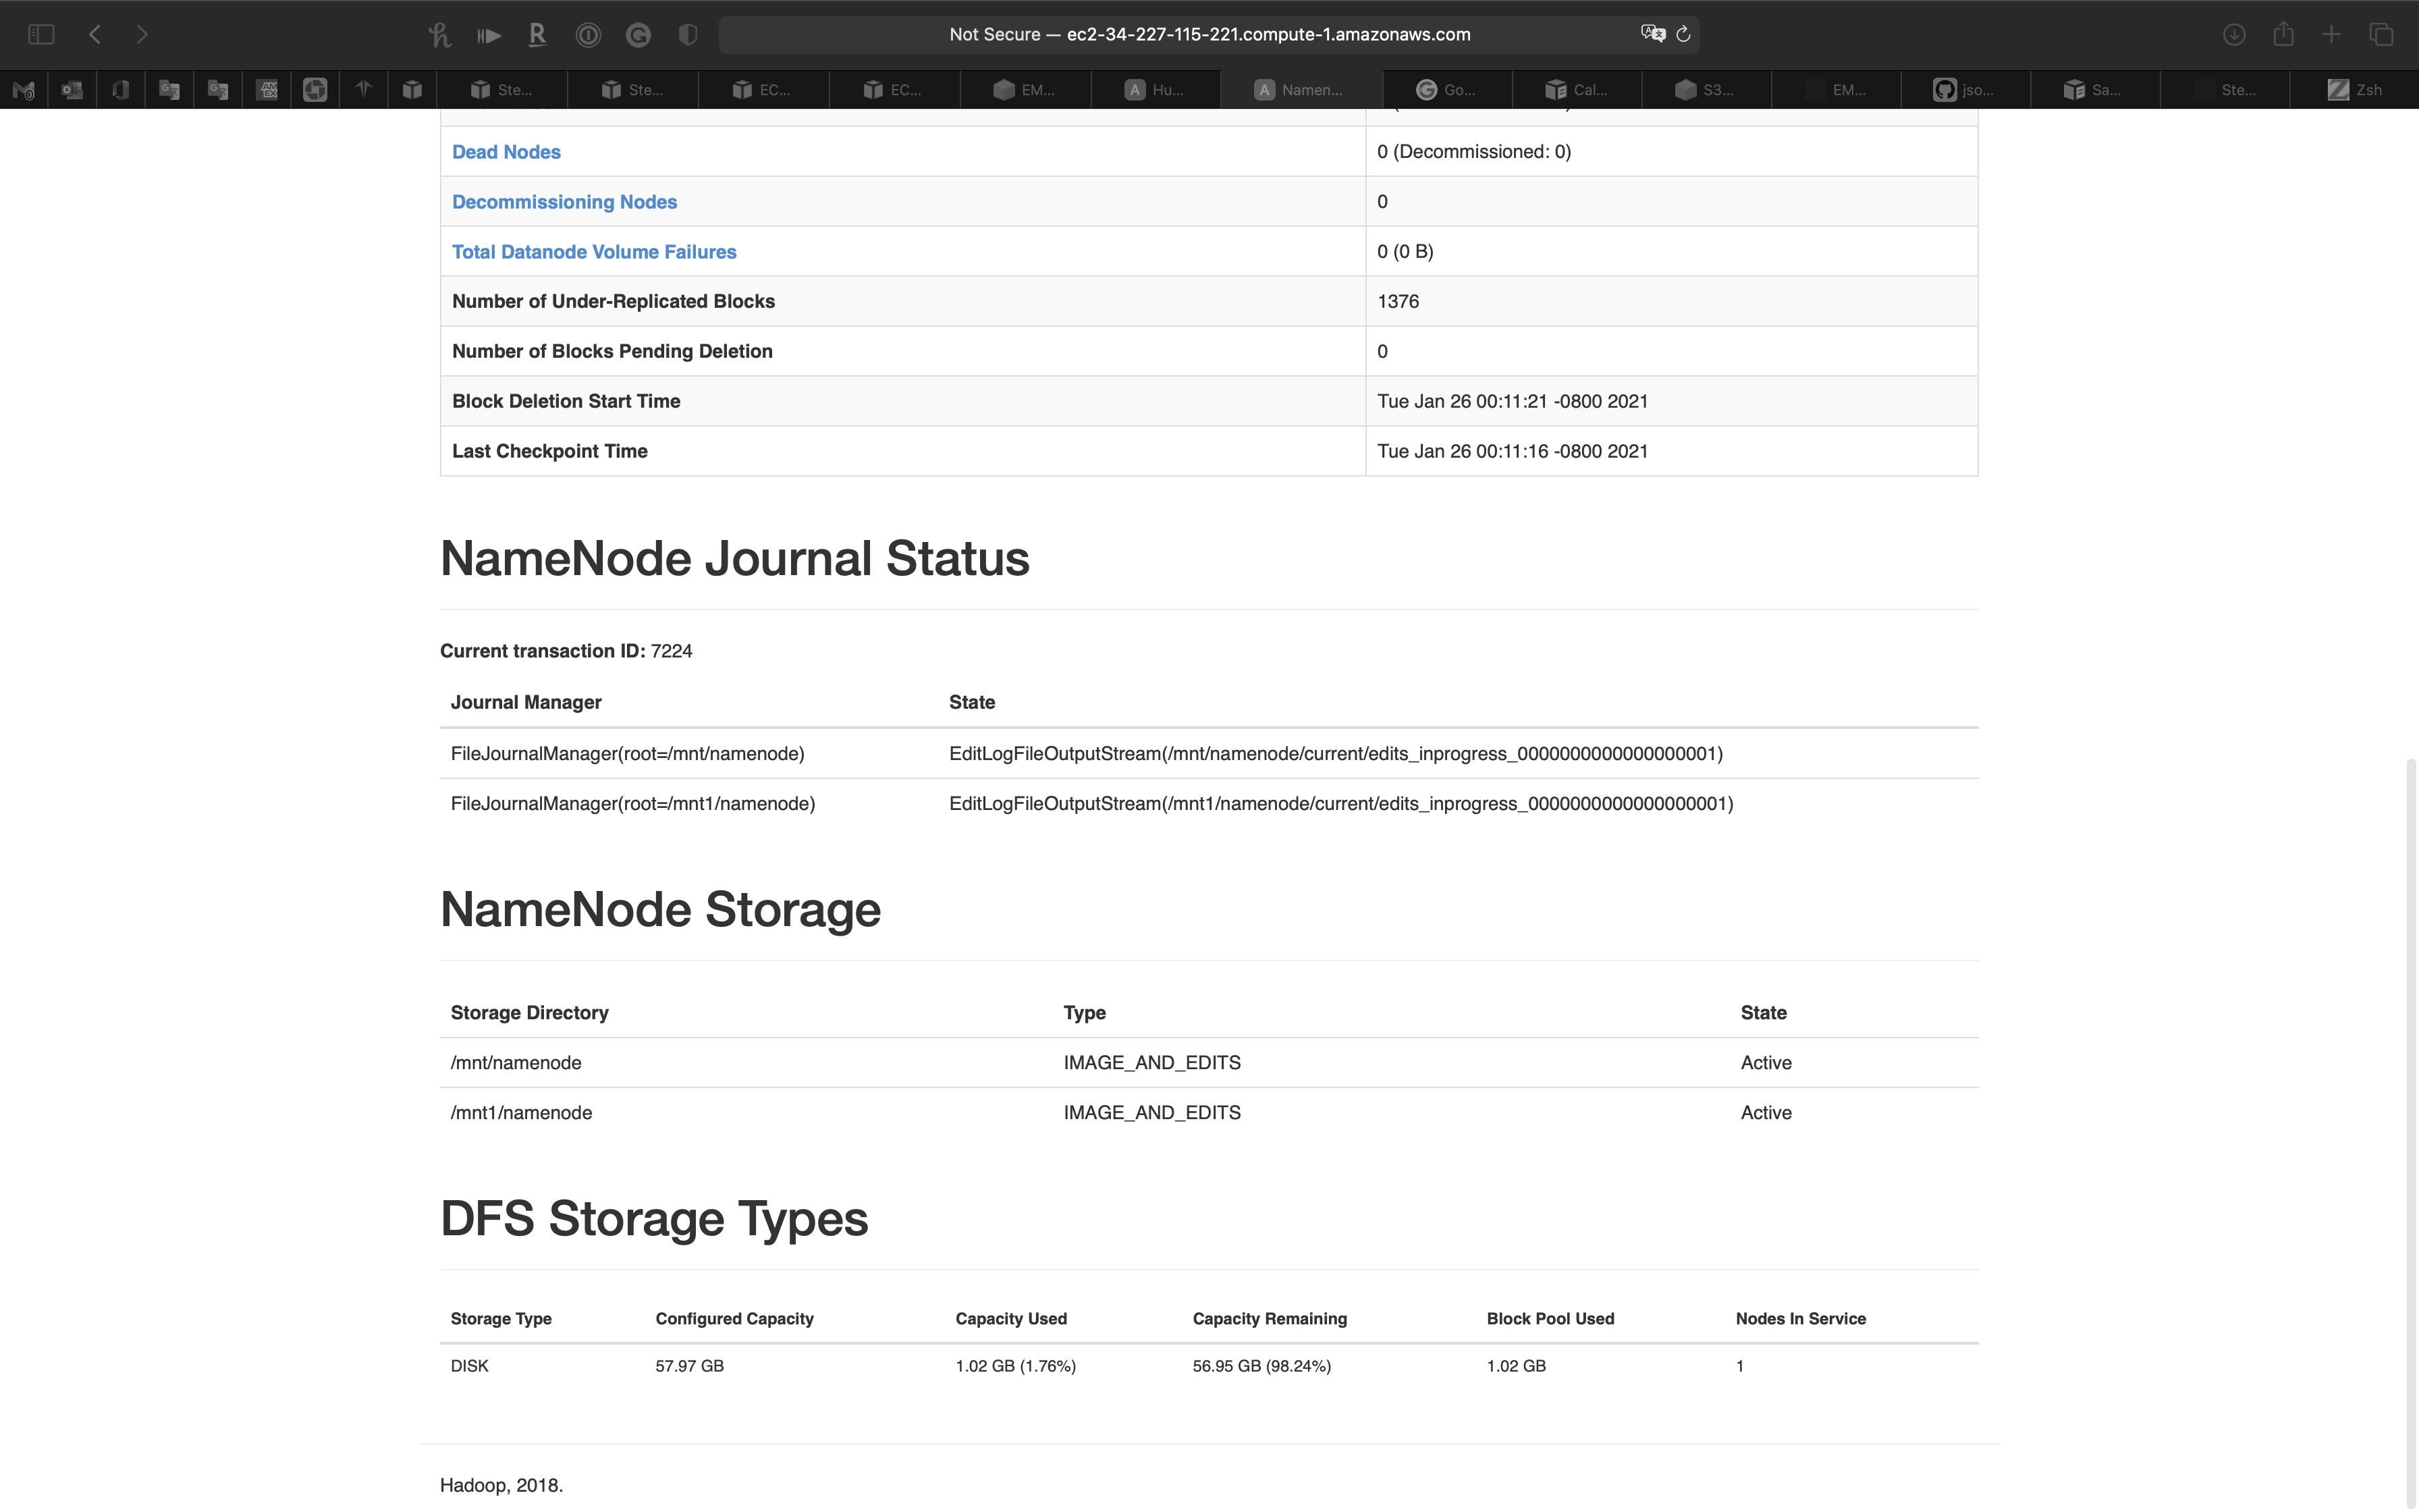Switch to the Zsh tab
2419x1512 pixels.
click(2354, 90)
